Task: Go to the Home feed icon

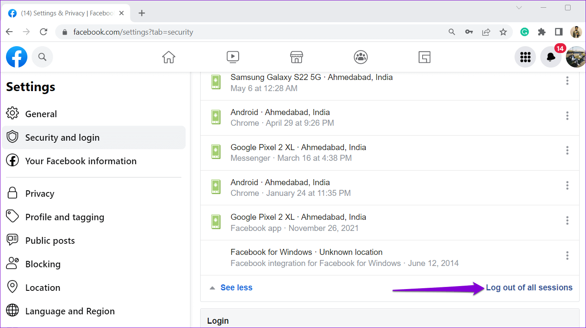Action: [169, 57]
